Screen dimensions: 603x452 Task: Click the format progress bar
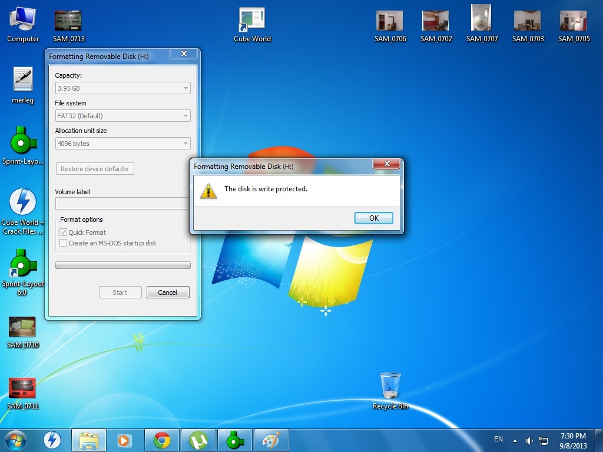coord(122,265)
